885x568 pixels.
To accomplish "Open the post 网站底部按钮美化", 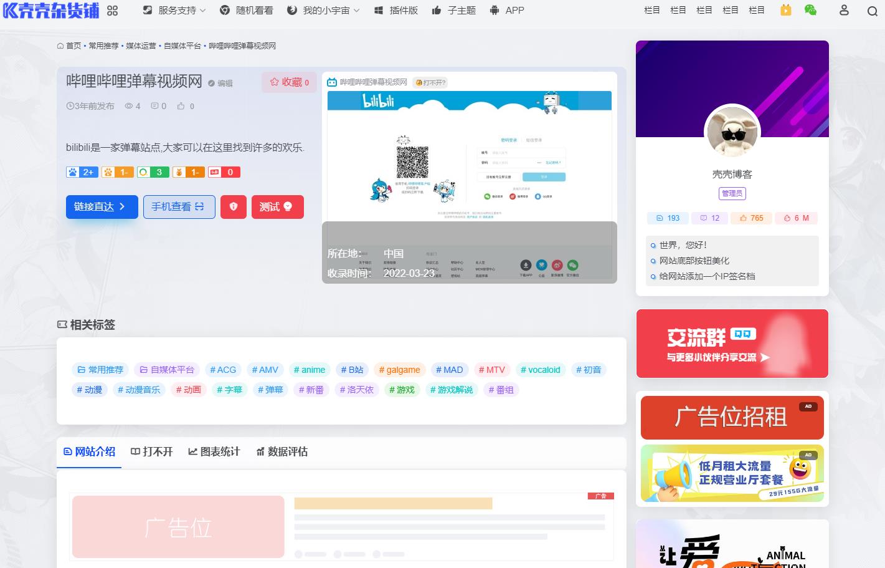I will click(694, 261).
